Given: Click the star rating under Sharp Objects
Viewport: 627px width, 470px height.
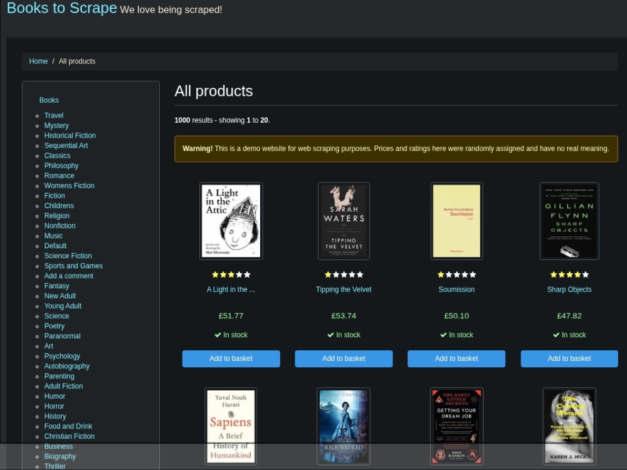Looking at the screenshot, I should (x=569, y=274).
